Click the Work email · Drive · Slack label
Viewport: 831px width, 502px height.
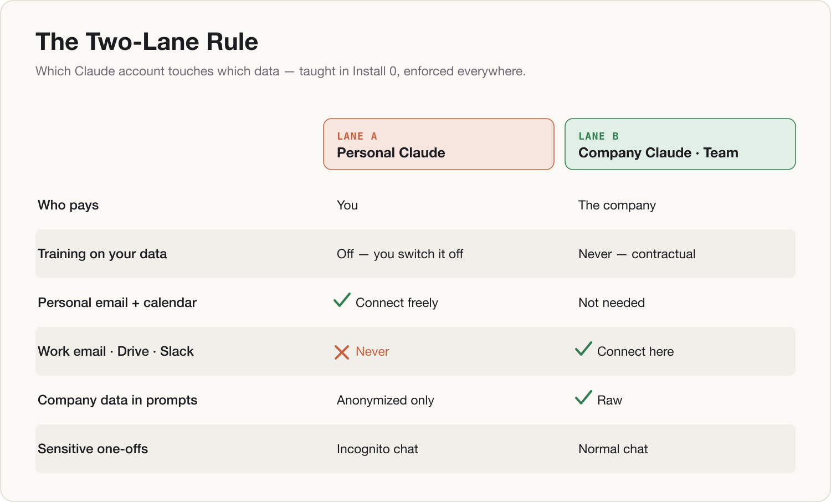(x=116, y=351)
